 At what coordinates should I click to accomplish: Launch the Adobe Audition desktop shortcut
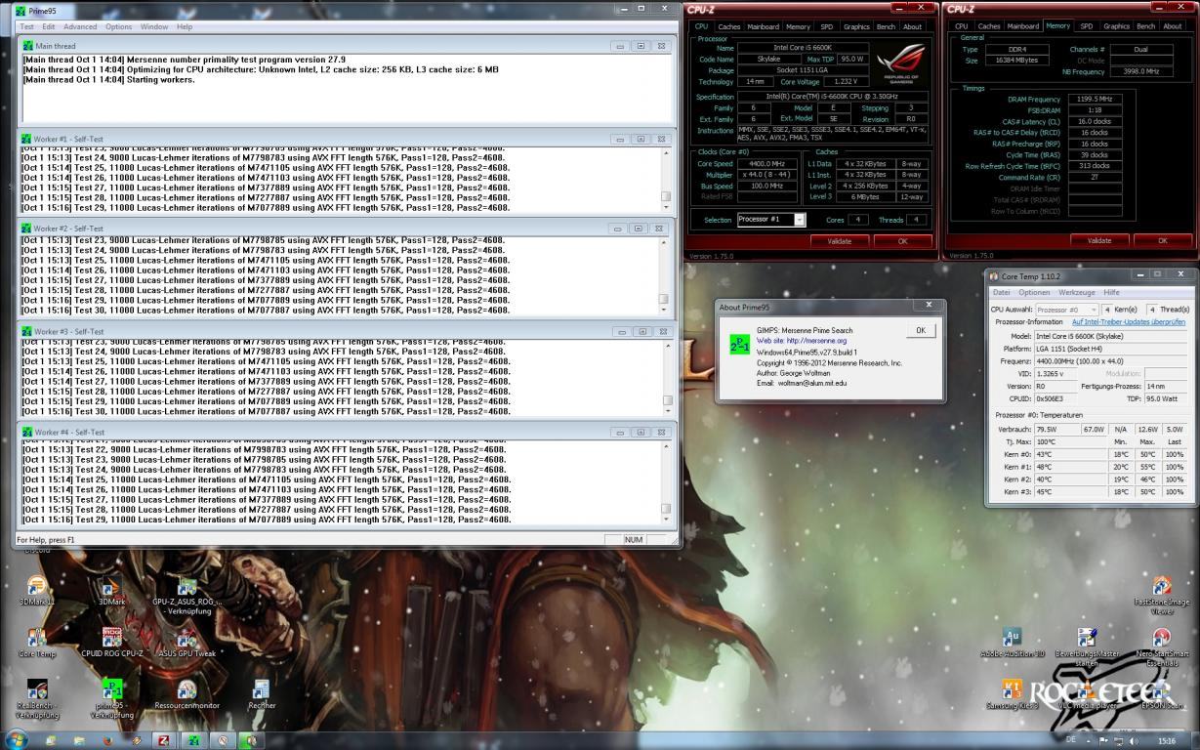tap(1012, 642)
